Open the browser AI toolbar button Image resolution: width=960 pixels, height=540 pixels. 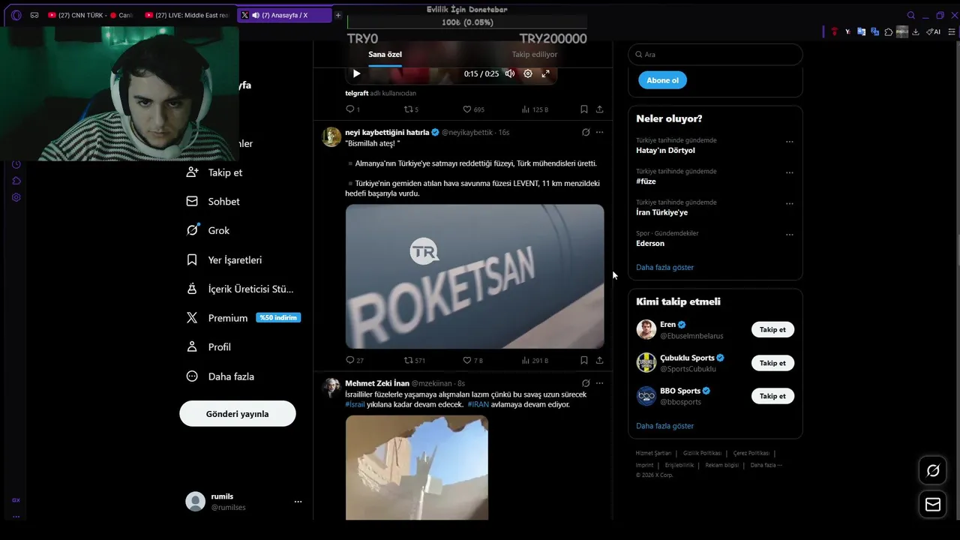[x=934, y=31]
